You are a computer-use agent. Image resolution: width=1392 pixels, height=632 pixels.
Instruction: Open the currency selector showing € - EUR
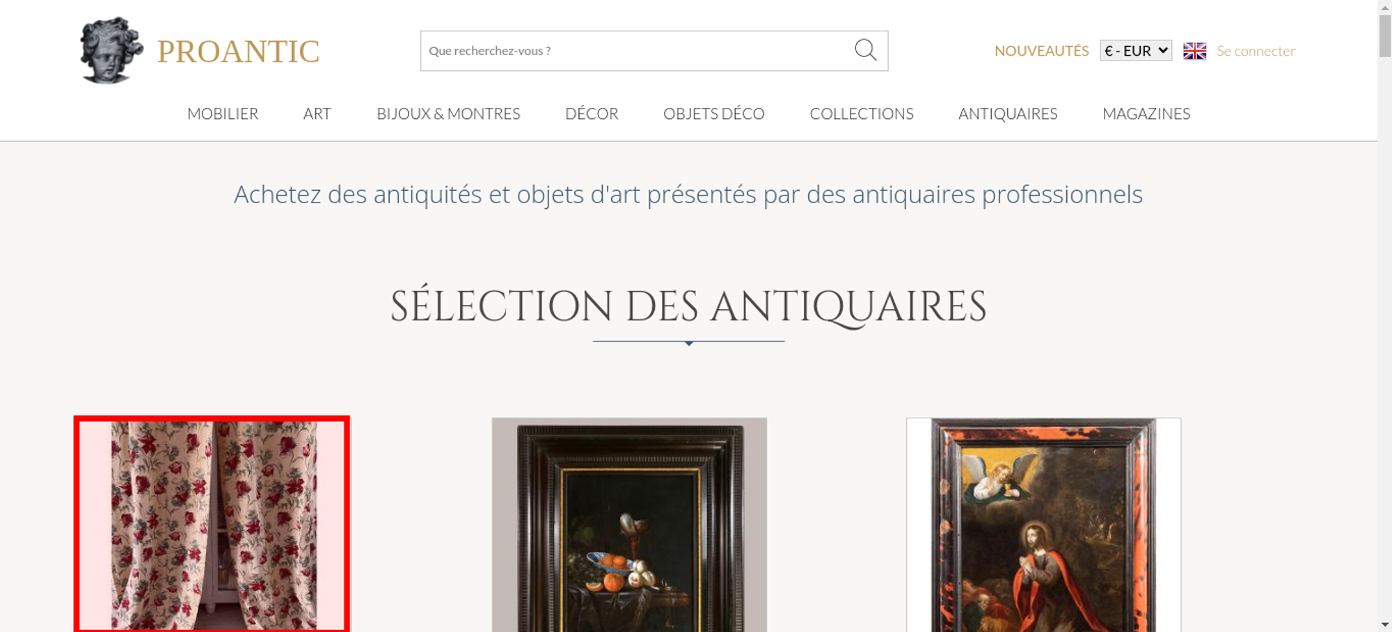click(x=1136, y=51)
